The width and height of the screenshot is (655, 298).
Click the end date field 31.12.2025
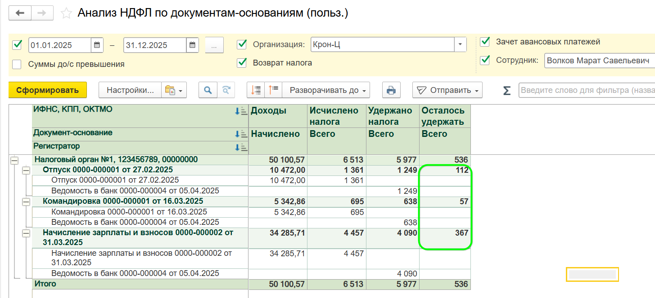pyautogui.click(x=155, y=45)
